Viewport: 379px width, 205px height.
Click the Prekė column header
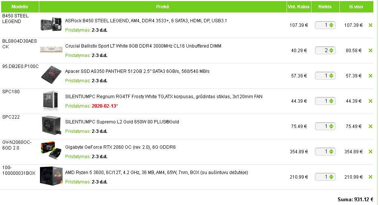click(x=163, y=7)
